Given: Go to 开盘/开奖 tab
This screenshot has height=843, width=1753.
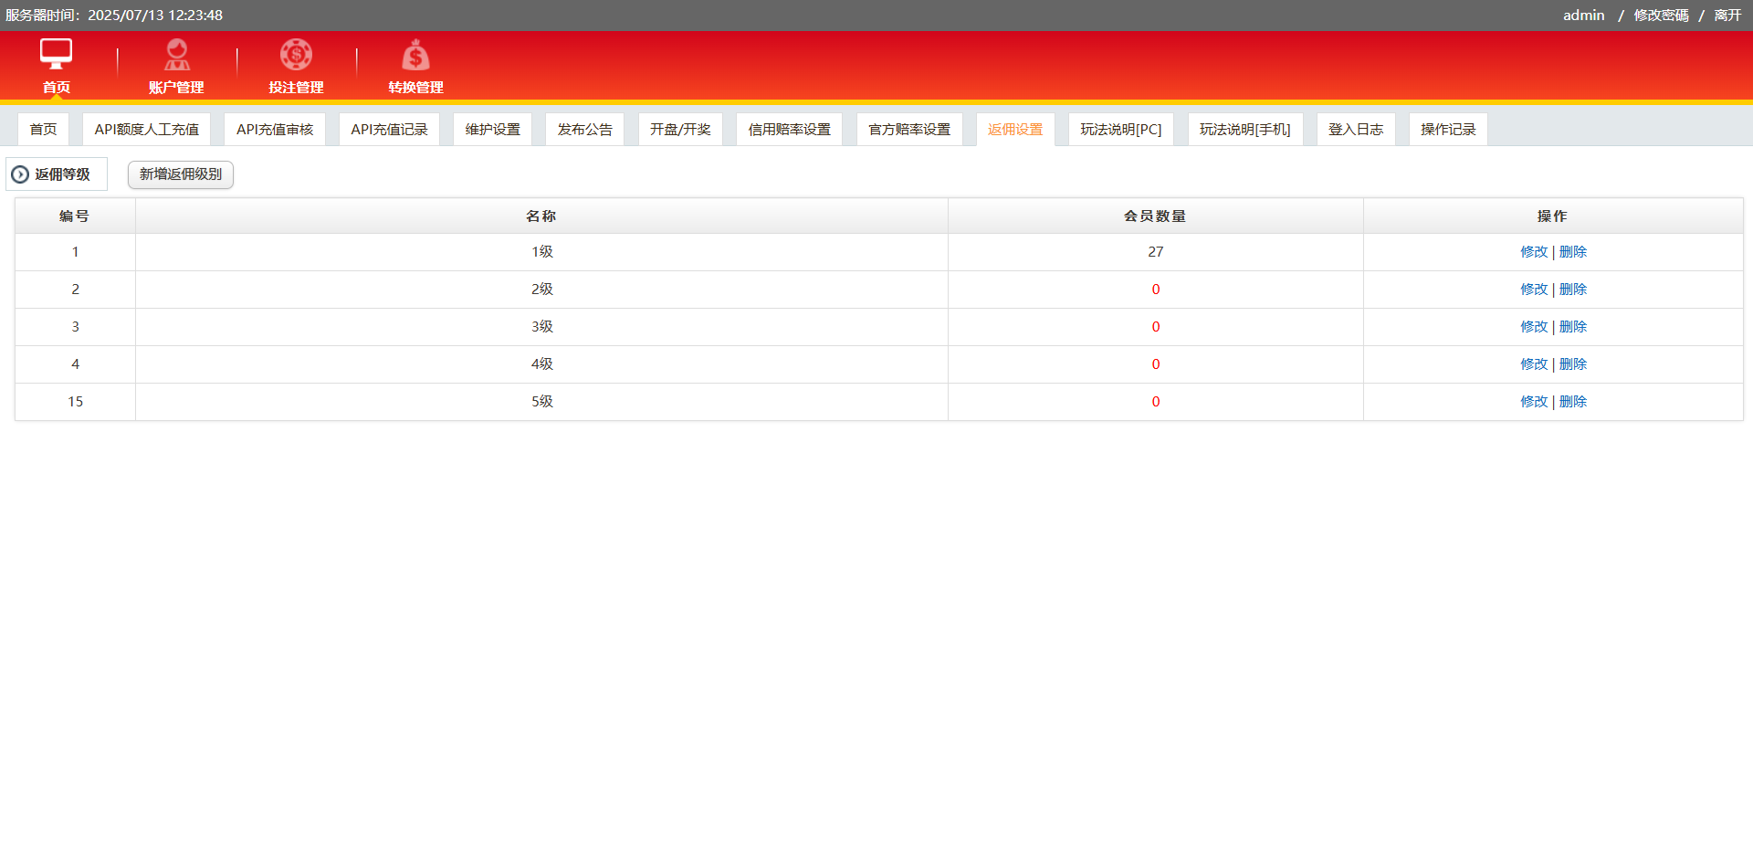Looking at the screenshot, I should [x=680, y=130].
